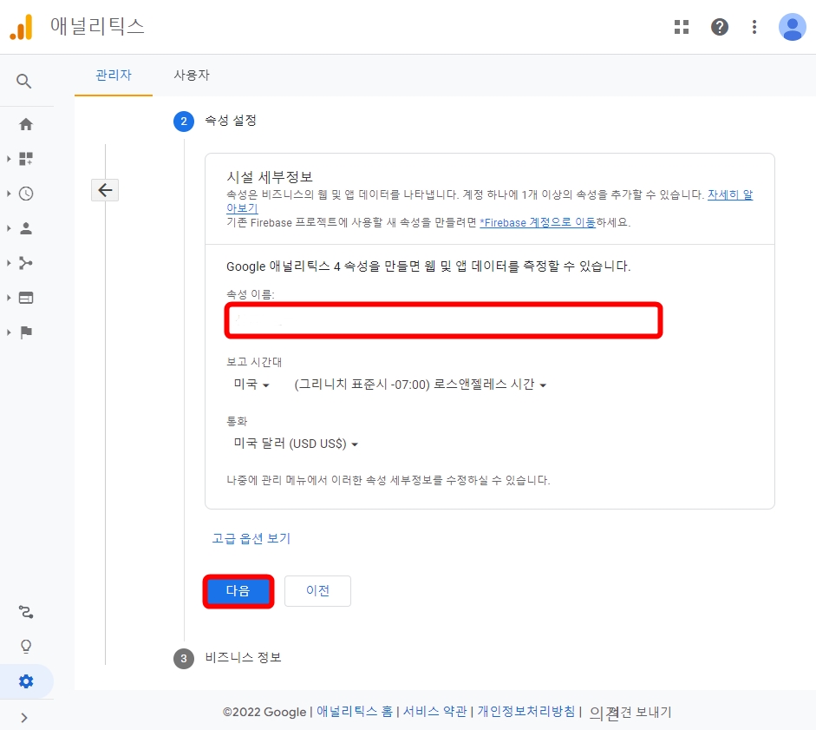The height and width of the screenshot is (730, 816).
Task: Open the attribution node icon in sidebar
Action: (x=26, y=262)
